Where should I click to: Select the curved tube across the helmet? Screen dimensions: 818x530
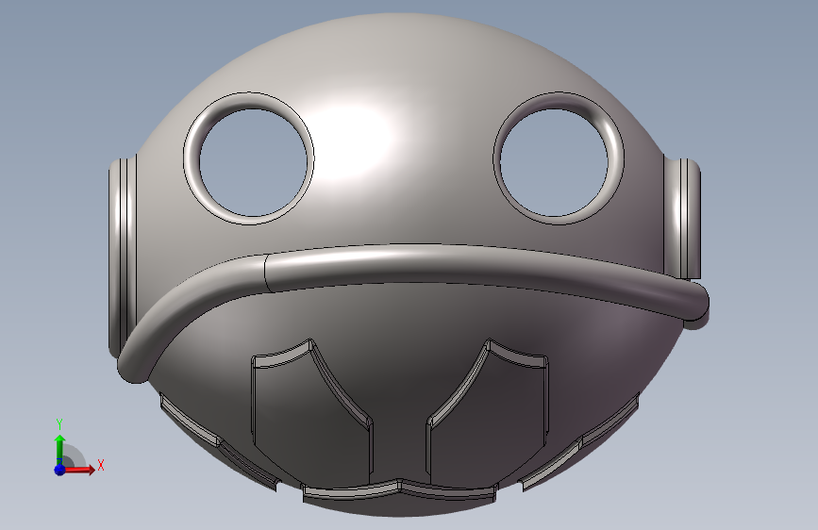[412, 265]
